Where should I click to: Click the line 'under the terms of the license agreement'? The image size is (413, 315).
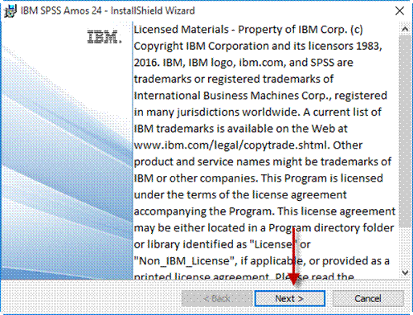pos(240,194)
